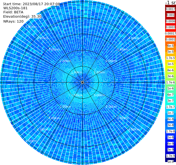The height and width of the screenshot is (165, 176).
Task: Click the 1e-9 colorbar bottom label
Action: point(171,162)
